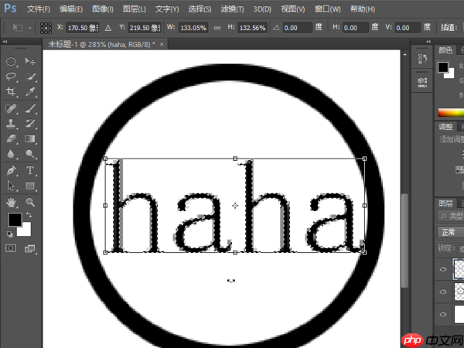The height and width of the screenshot is (348, 464).
Task: Switch to the 调整 panel tab
Action: click(445, 127)
